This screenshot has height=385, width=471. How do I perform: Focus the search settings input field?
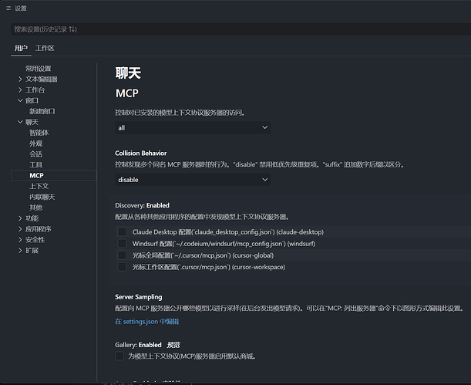coord(241,29)
